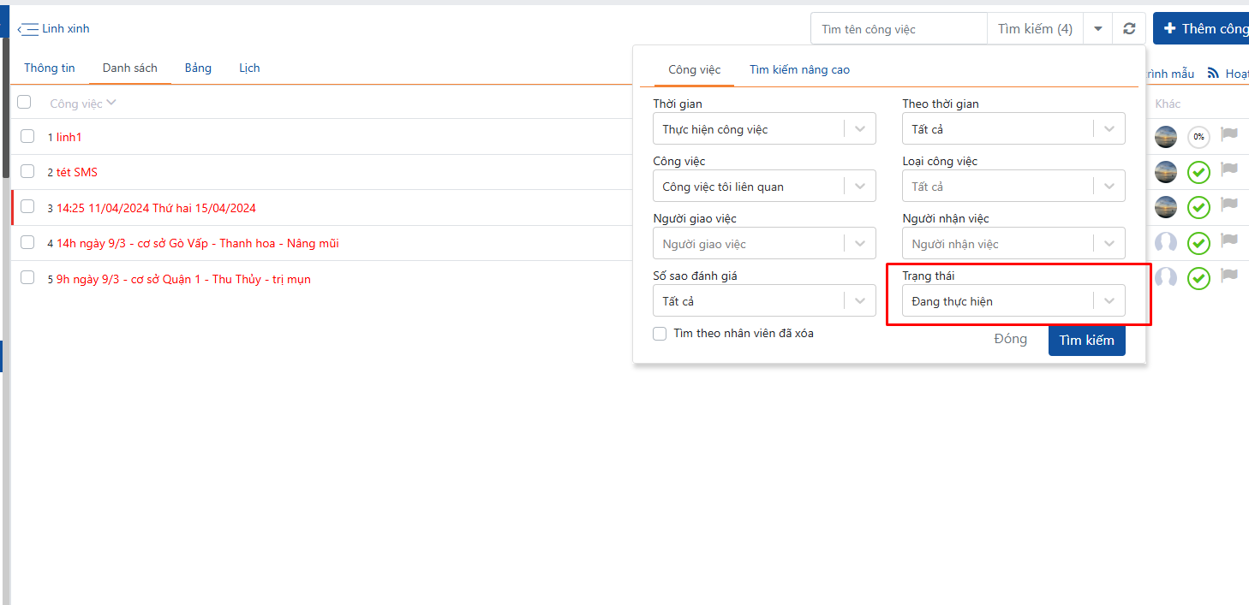Open the Thời gian dropdown showing Thực hiện công việc

764,129
